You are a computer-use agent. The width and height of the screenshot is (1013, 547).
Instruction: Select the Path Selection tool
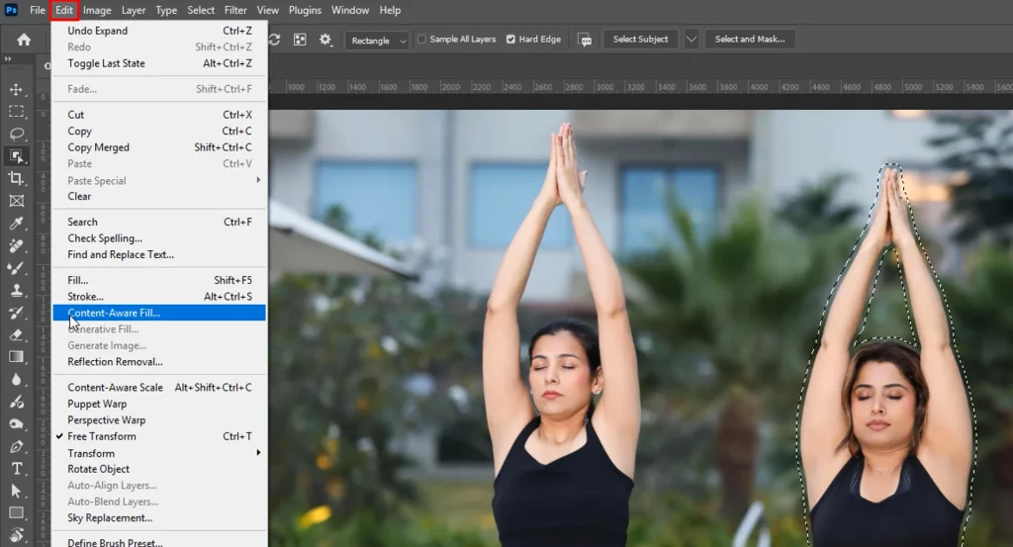pyautogui.click(x=17, y=491)
